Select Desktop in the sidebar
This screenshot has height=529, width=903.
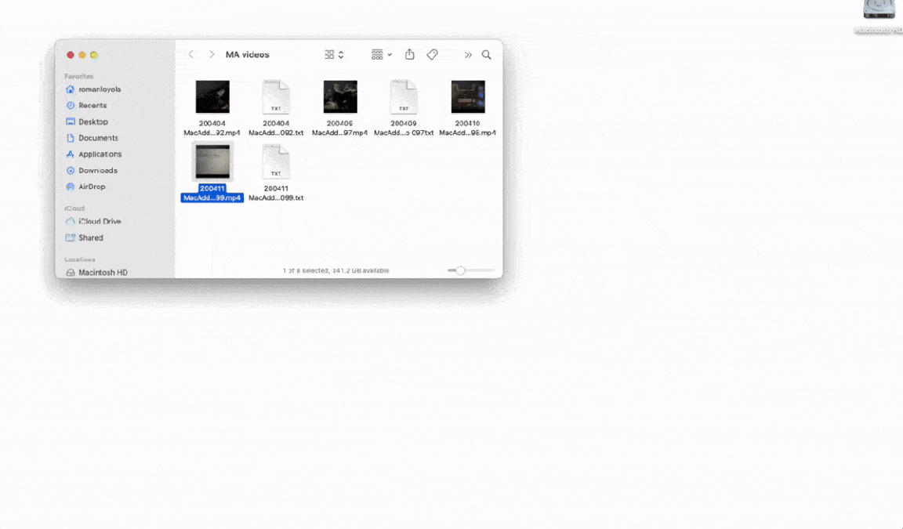[x=87, y=121]
